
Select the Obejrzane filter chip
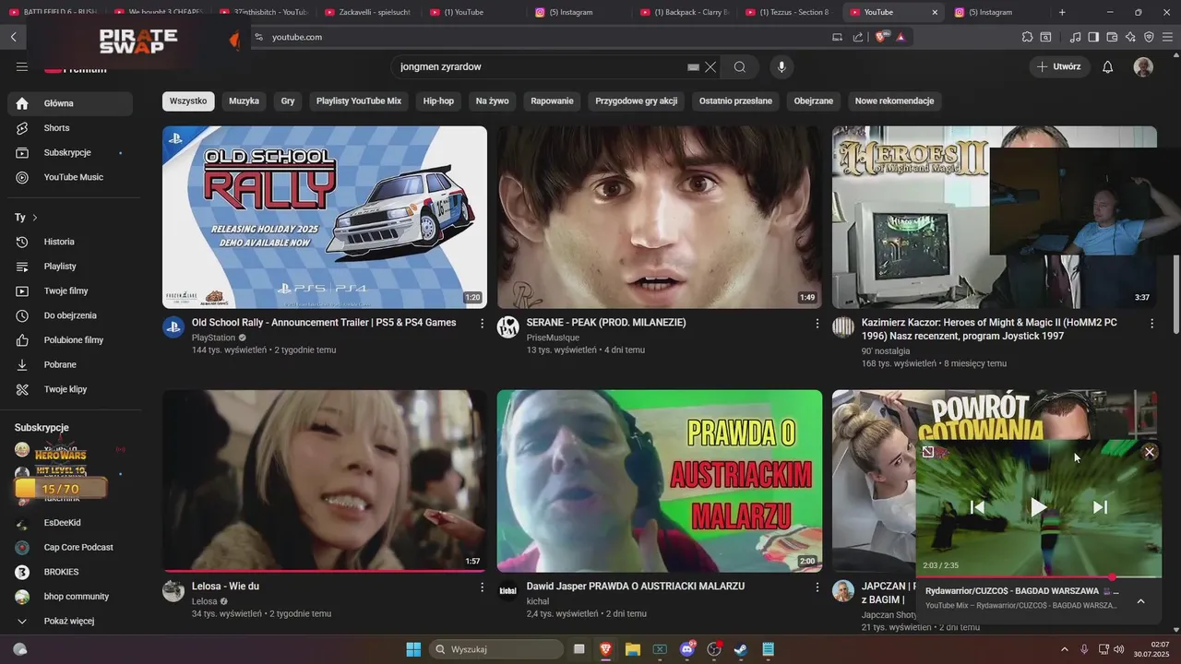814,101
